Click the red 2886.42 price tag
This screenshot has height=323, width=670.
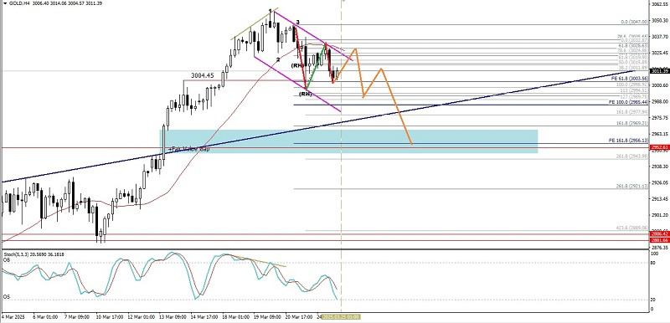tap(659, 233)
